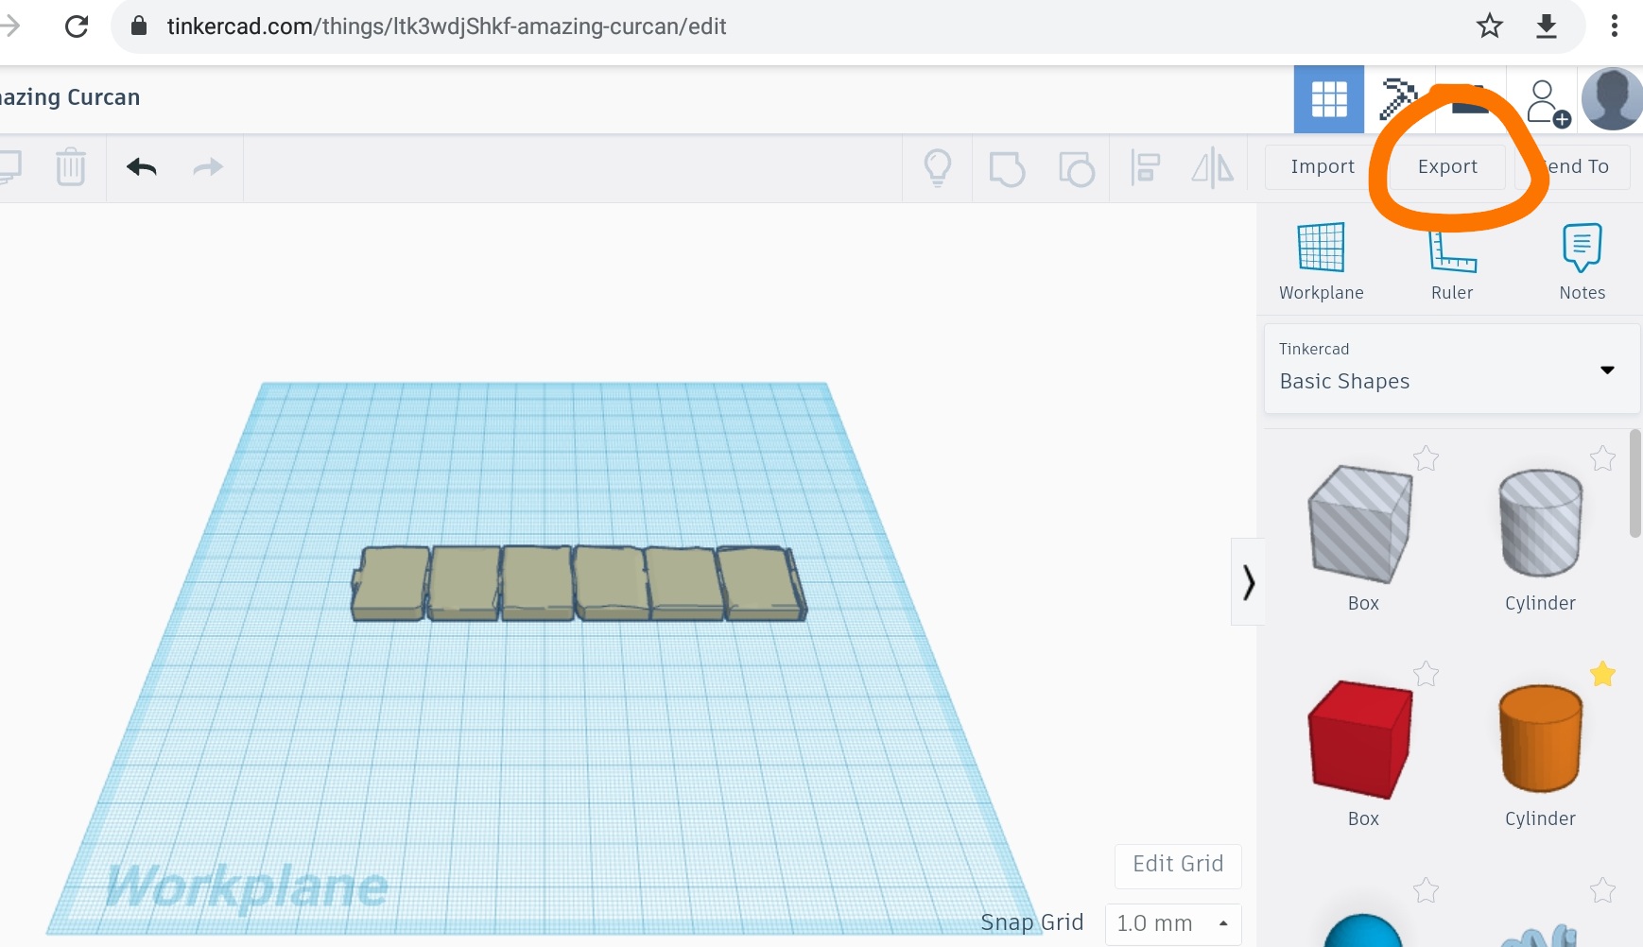
Task: Click the Redo arrow icon
Action: (x=207, y=167)
